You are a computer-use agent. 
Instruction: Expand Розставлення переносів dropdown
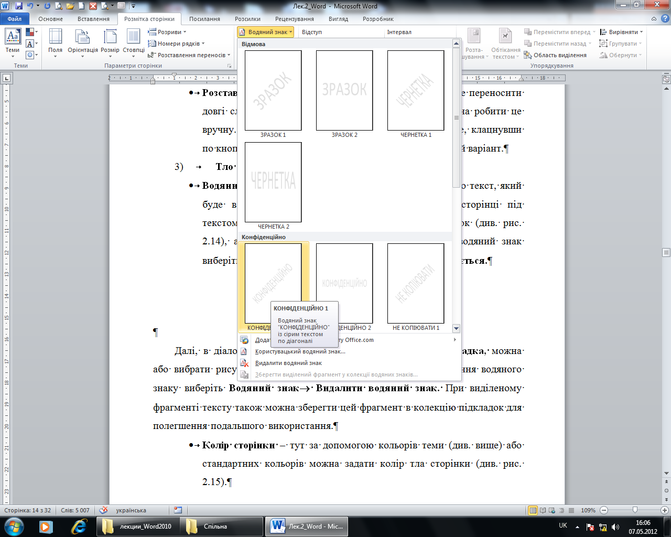tap(189, 55)
